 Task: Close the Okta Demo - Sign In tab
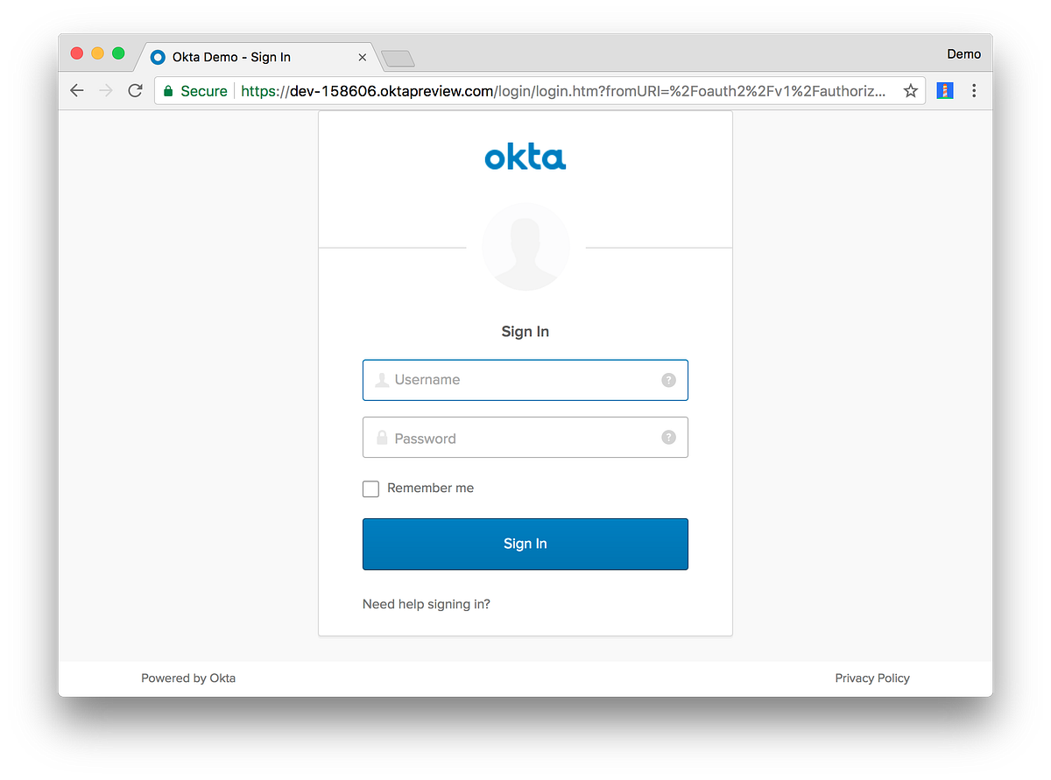(363, 57)
